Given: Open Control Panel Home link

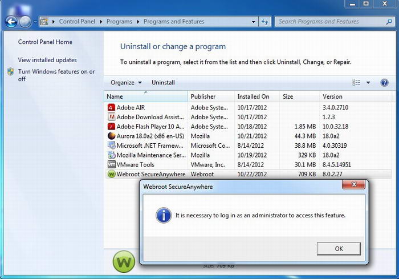Looking at the screenshot, I should 45,42.
